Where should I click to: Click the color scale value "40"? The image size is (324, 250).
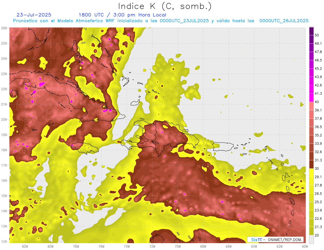pos(317,102)
